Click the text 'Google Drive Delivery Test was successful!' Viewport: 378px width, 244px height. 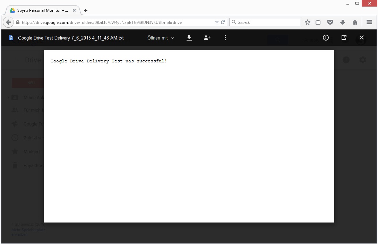[109, 61]
